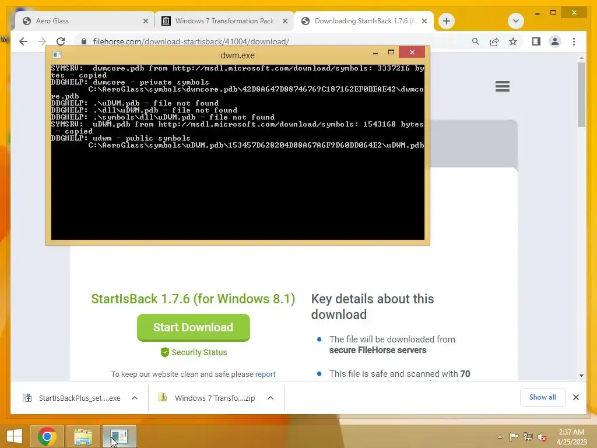Open Chrome three-dot menu
The width and height of the screenshot is (597, 448).
[x=574, y=41]
